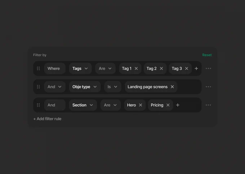Remove the Hero chip via its X
The image size is (245, 174).
point(141,105)
